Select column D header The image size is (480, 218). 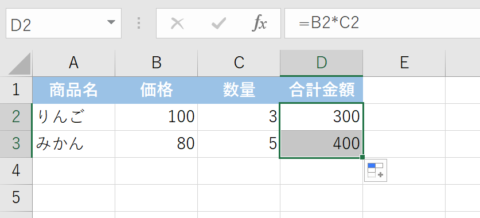coord(321,63)
